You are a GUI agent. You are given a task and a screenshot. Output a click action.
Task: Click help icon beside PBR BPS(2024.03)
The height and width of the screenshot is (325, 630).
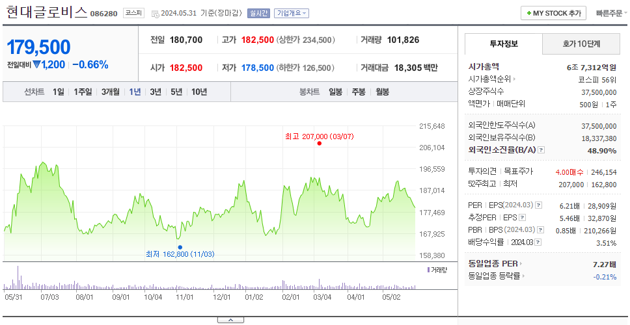click(541, 230)
